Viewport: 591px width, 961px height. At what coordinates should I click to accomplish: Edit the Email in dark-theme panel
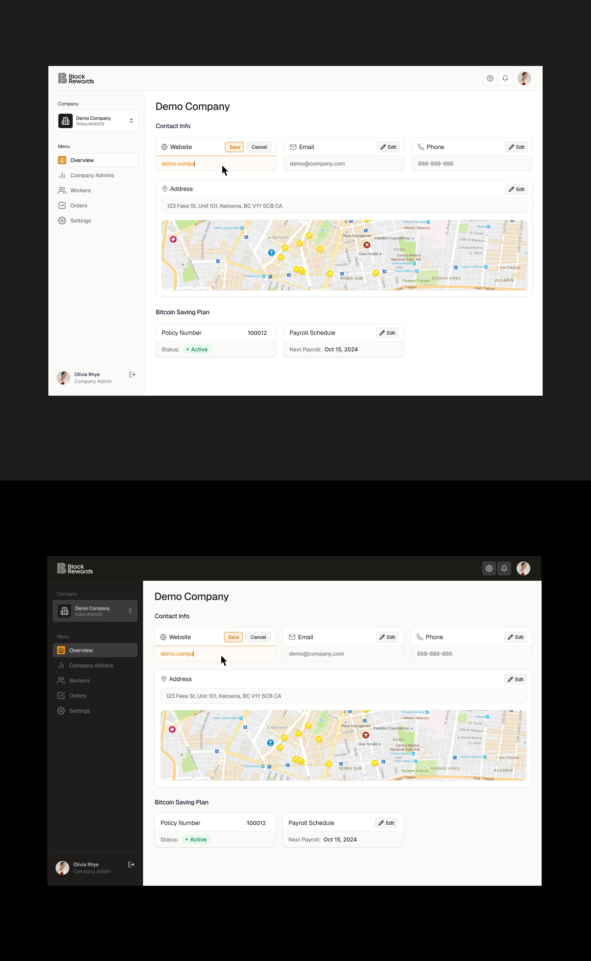pos(387,637)
